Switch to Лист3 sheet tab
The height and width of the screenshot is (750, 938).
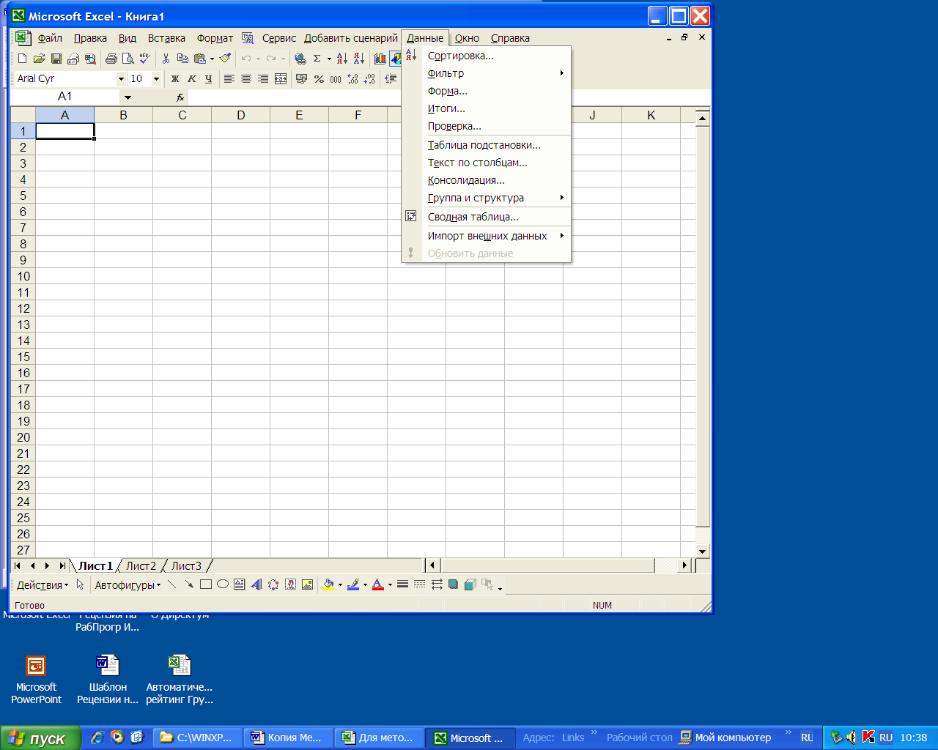tap(186, 565)
